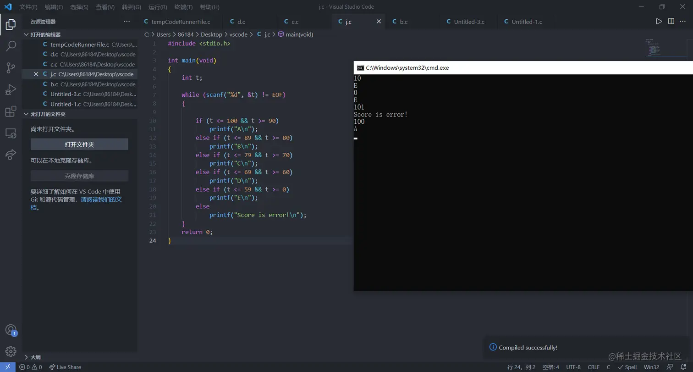Close the j.c editor tab

pos(379,22)
